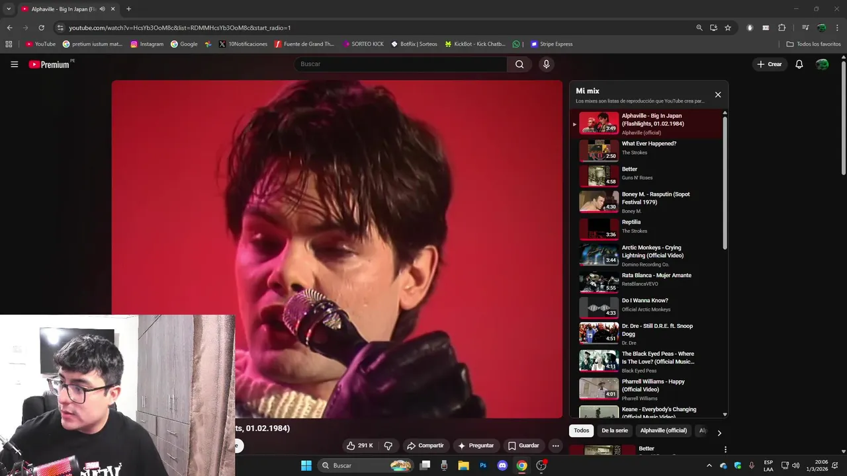Open more actions three-dot menu under video

tap(556, 446)
